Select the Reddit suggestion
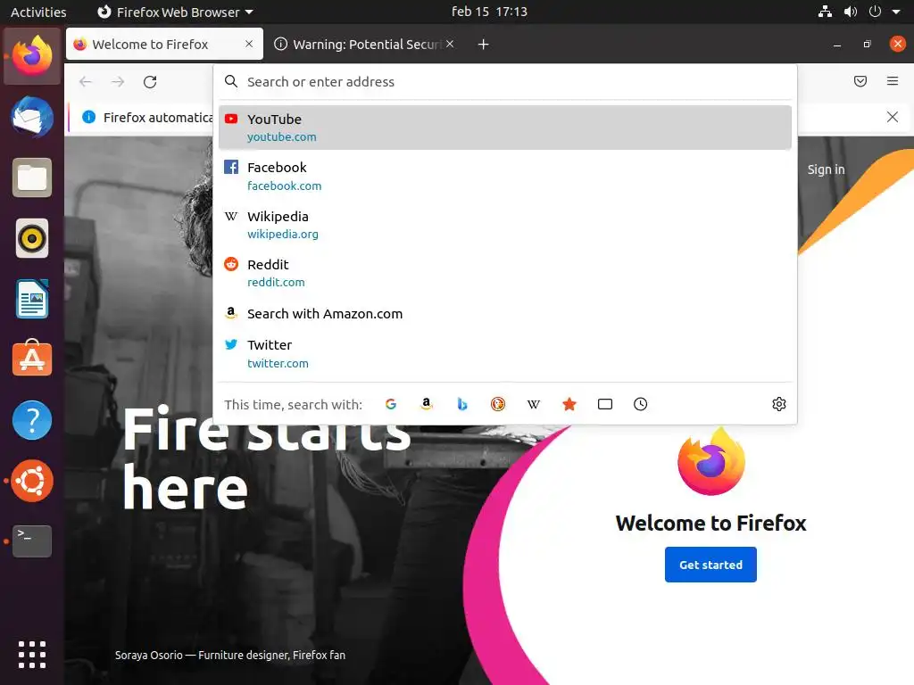 [505, 273]
